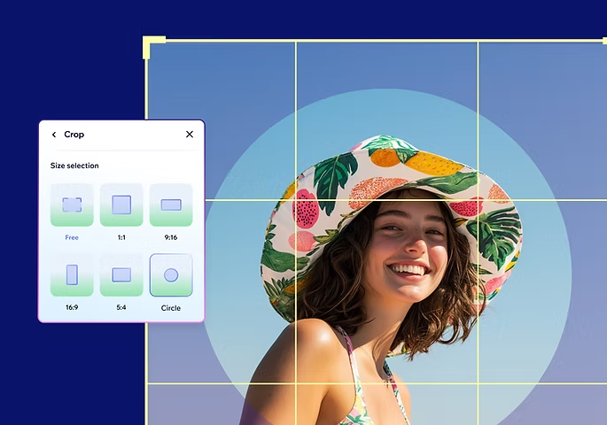Close the Crop panel

[x=190, y=135]
